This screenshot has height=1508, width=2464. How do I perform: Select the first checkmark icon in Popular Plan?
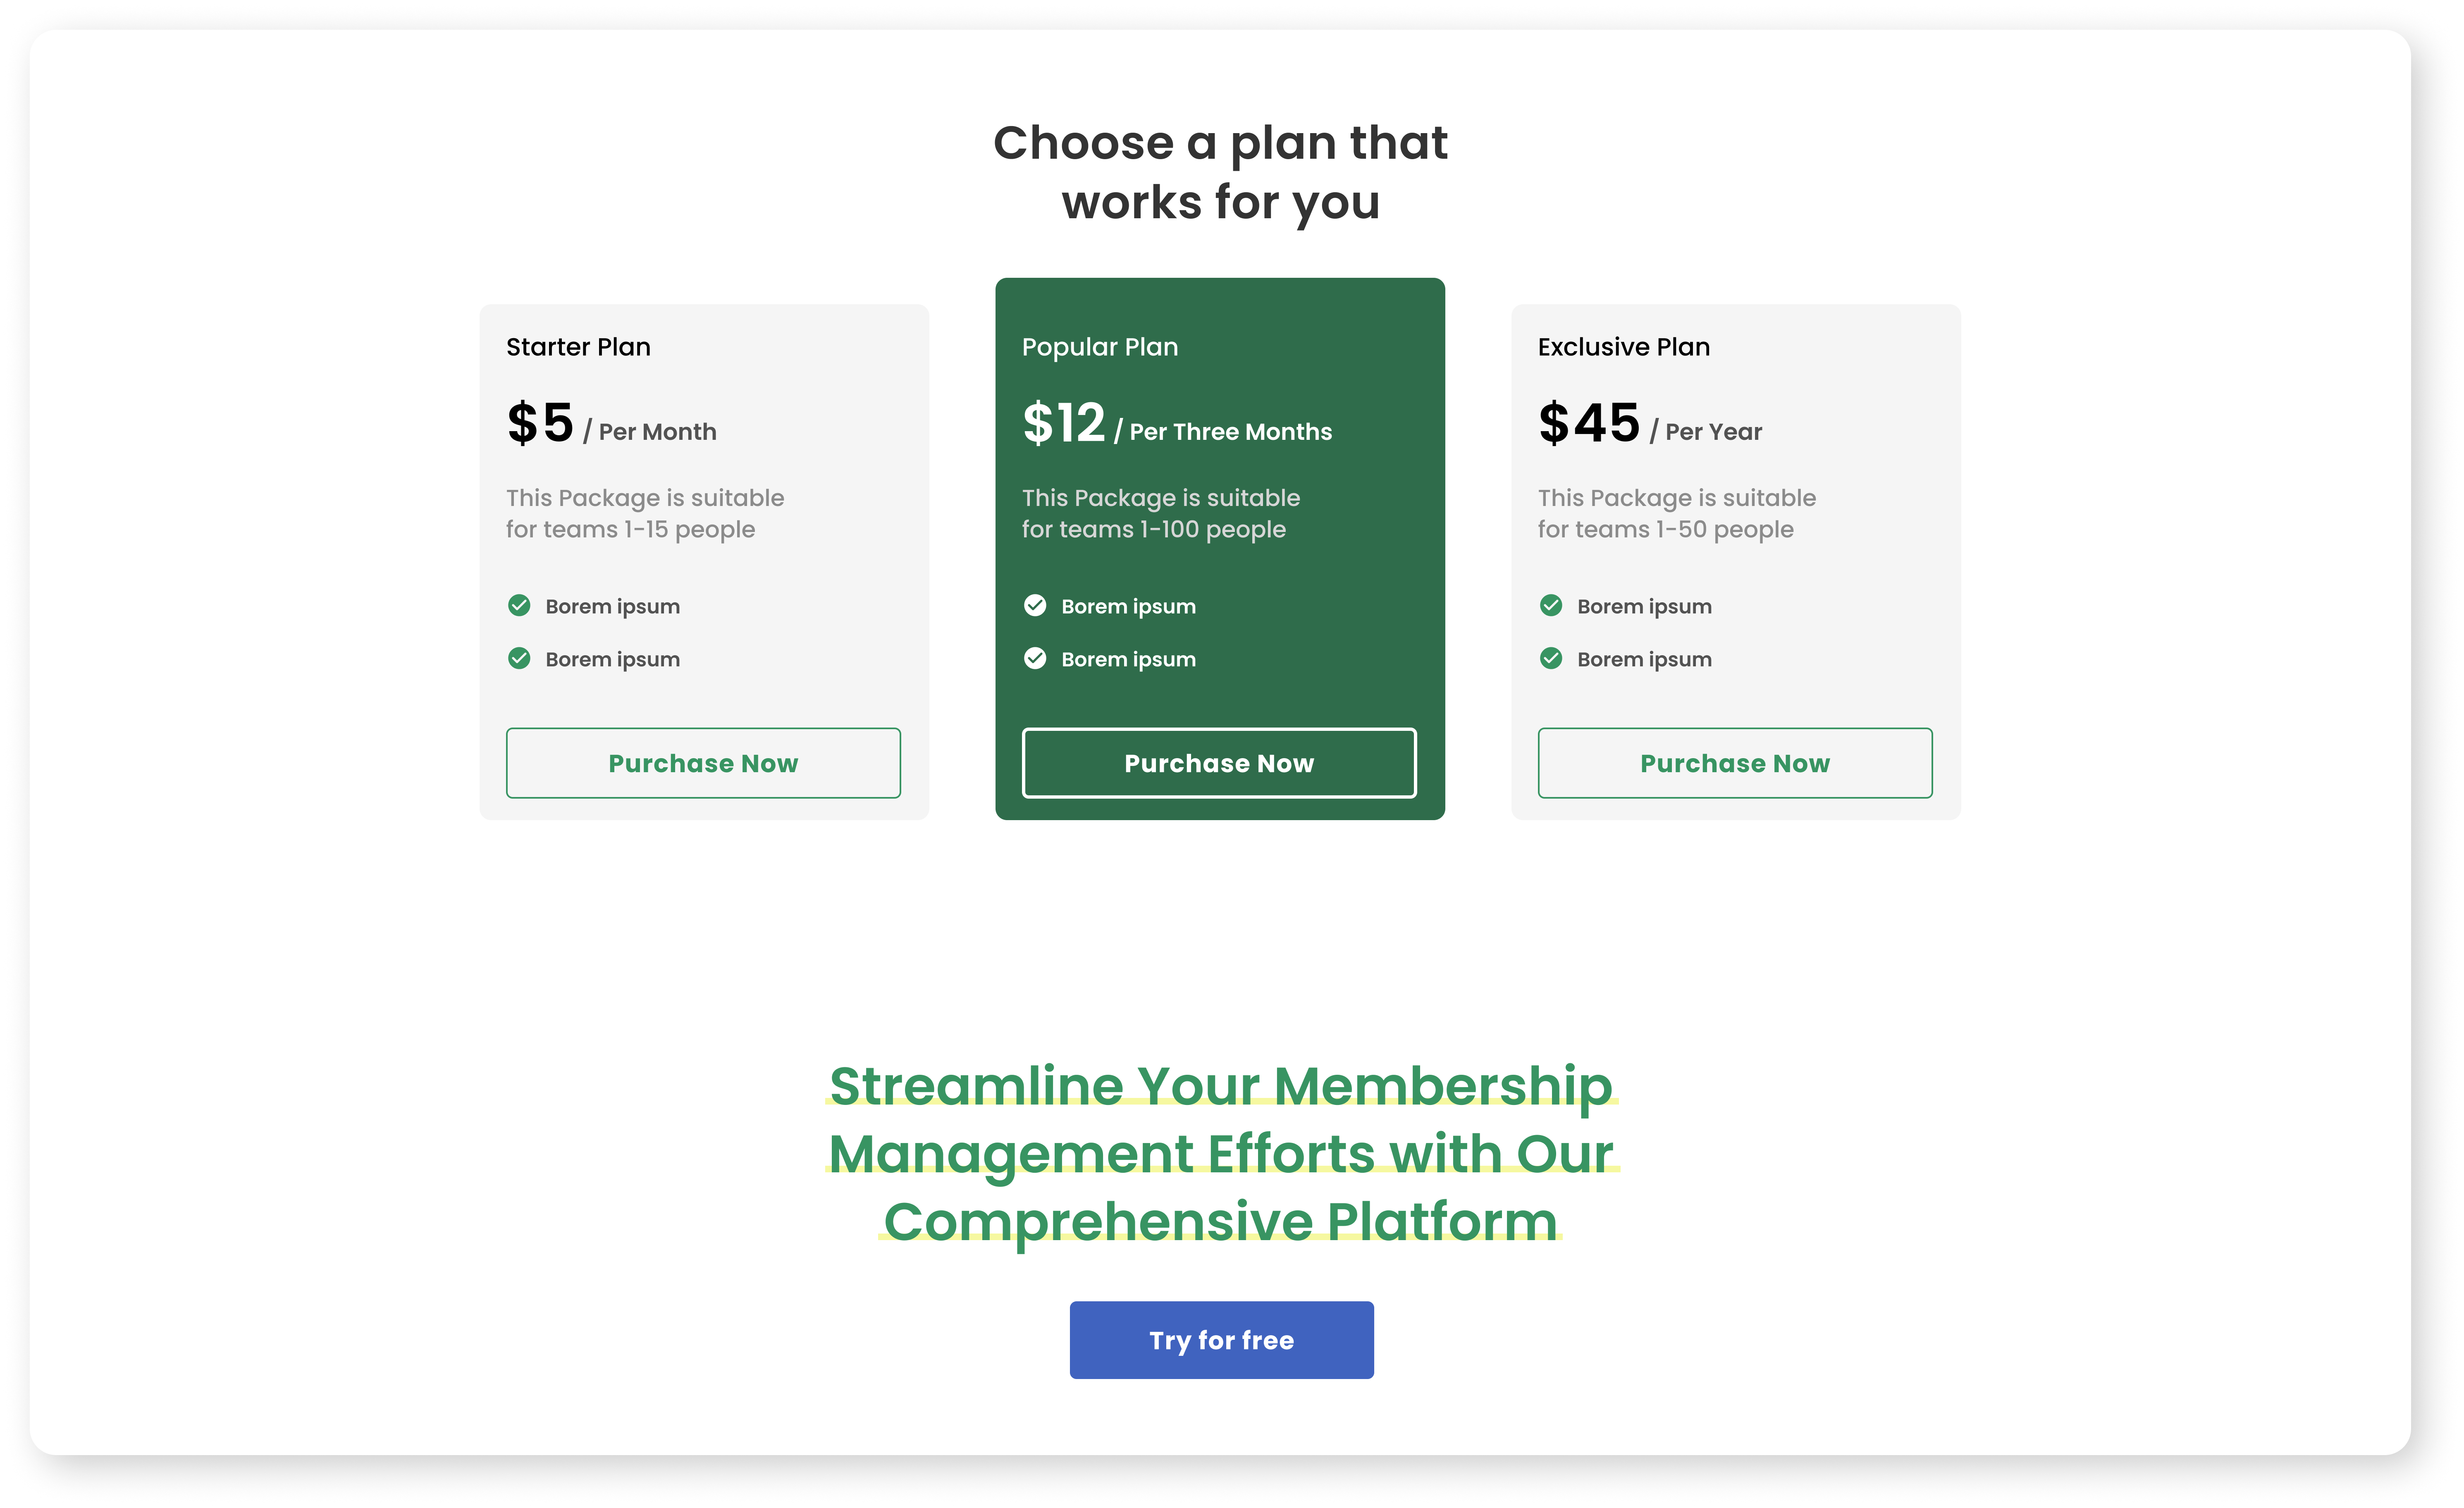pyautogui.click(x=1035, y=605)
